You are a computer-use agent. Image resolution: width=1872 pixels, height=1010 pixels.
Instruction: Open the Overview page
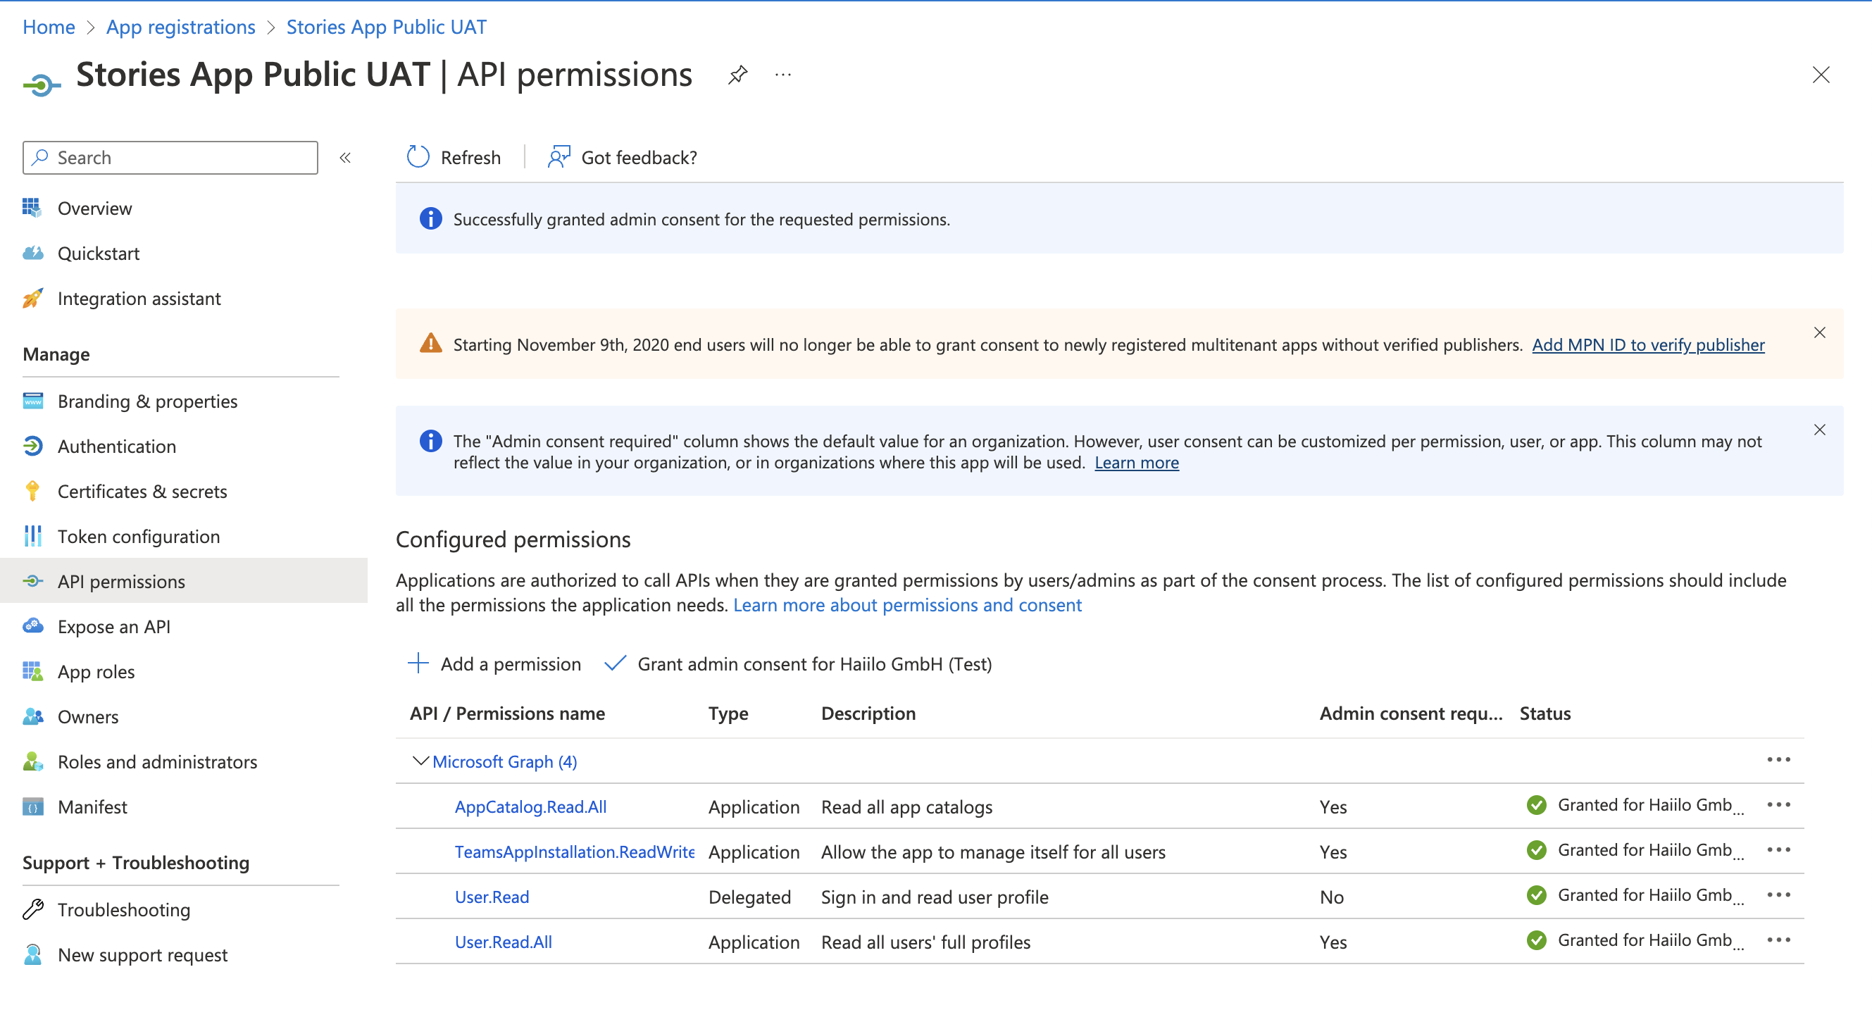(94, 208)
